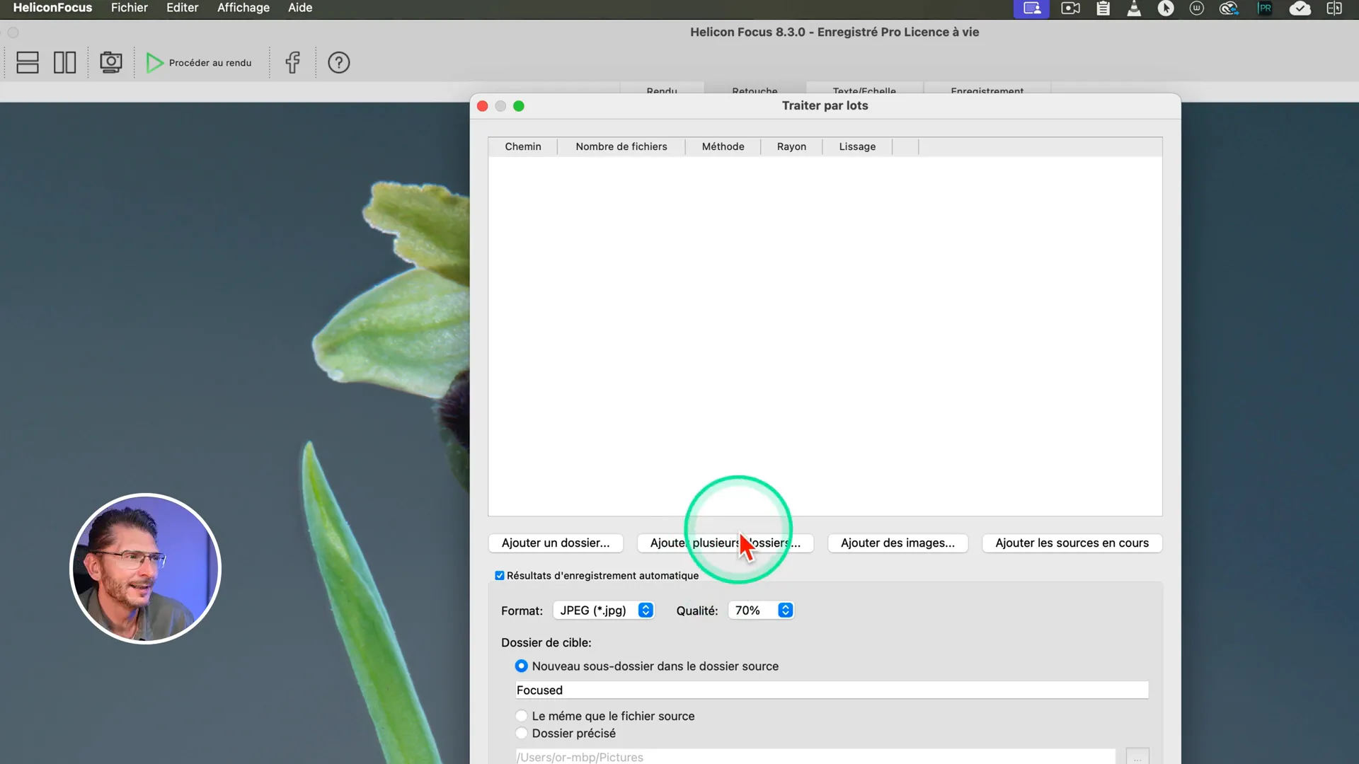
Task: Click the /Users/or-mbp/Pictures path field
Action: (815, 757)
